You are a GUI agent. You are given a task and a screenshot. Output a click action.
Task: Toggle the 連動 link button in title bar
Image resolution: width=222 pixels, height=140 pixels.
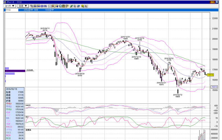pyautogui.click(x=212, y=2)
